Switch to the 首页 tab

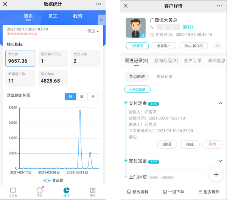(28, 16)
